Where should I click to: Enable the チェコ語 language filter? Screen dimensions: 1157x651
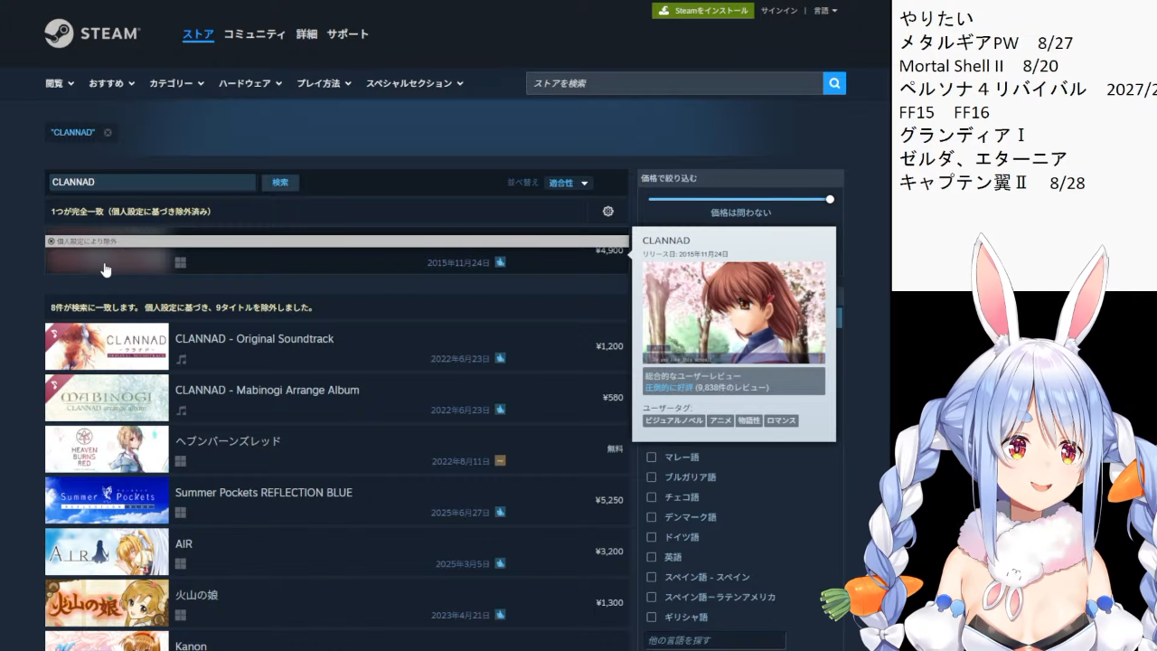(x=651, y=497)
